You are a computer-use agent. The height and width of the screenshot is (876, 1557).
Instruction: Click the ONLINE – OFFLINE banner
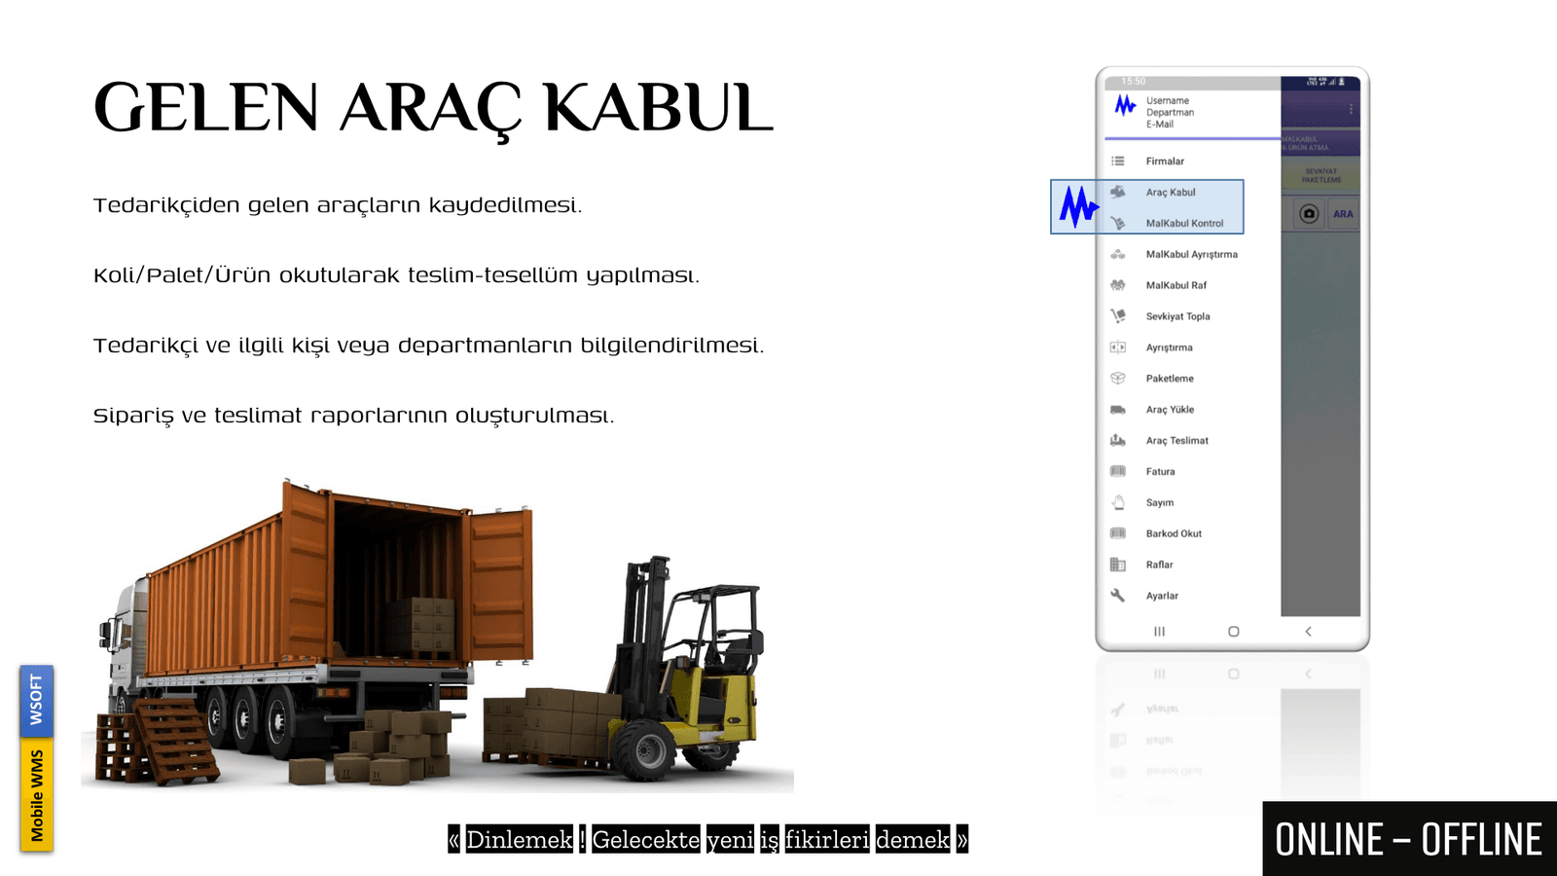1409,839
